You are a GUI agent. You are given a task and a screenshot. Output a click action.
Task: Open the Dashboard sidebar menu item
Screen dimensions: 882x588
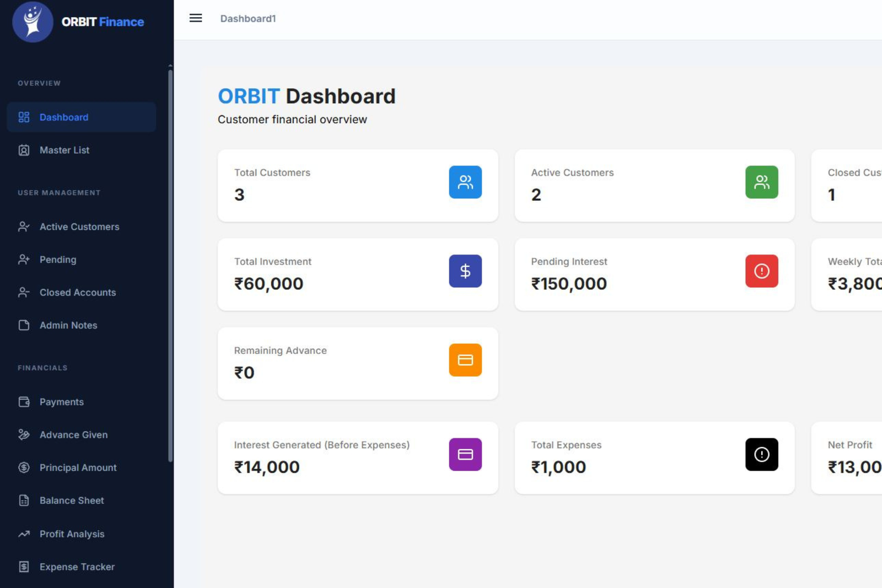[x=82, y=117]
